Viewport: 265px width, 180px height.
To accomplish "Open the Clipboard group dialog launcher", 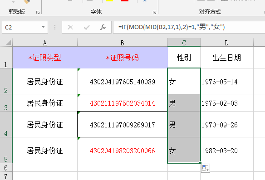I will (38, 12).
